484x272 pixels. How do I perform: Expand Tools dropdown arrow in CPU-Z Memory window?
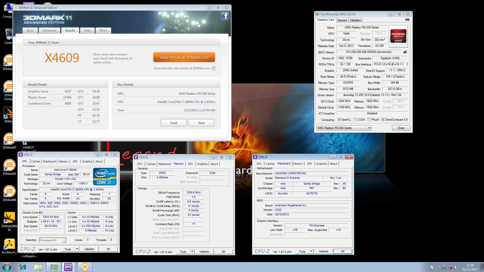click(192, 251)
